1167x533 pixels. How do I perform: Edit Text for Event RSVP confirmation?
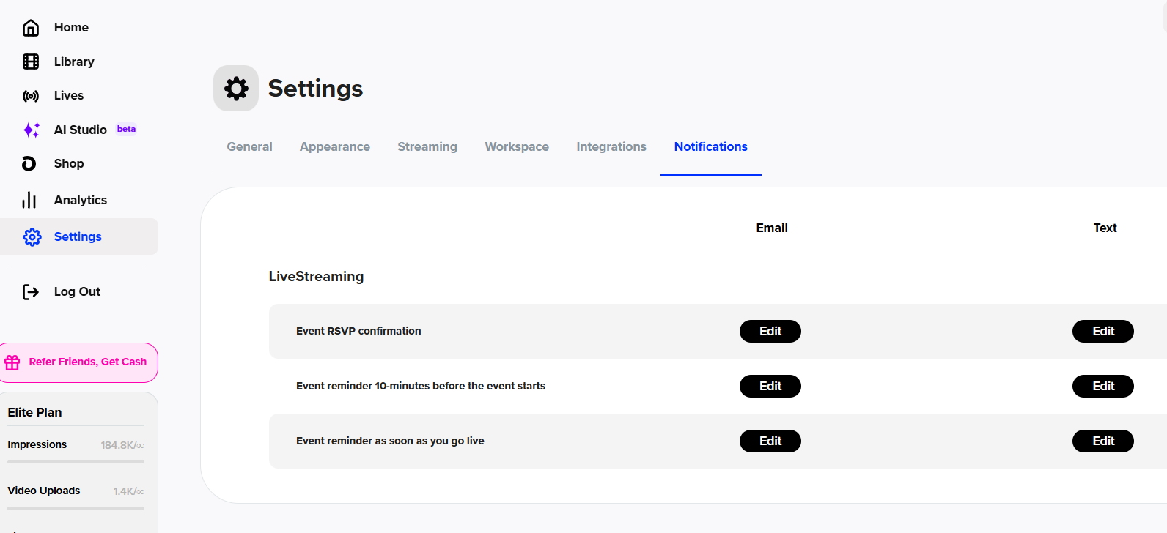pyautogui.click(x=1102, y=331)
